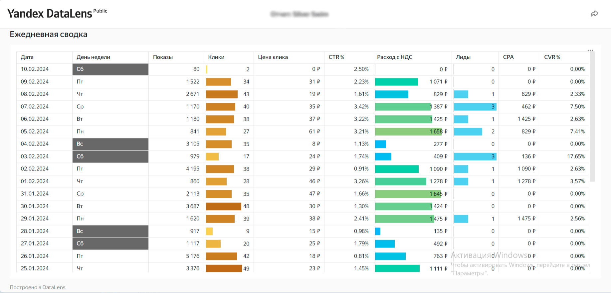Open the Построено в DataLens link

pos(38,287)
